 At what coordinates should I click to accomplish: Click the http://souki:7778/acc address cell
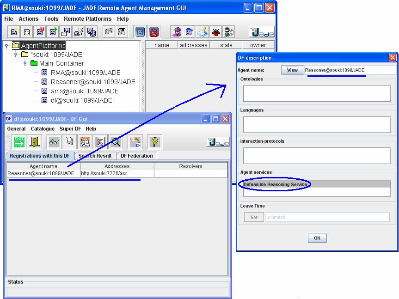117,173
